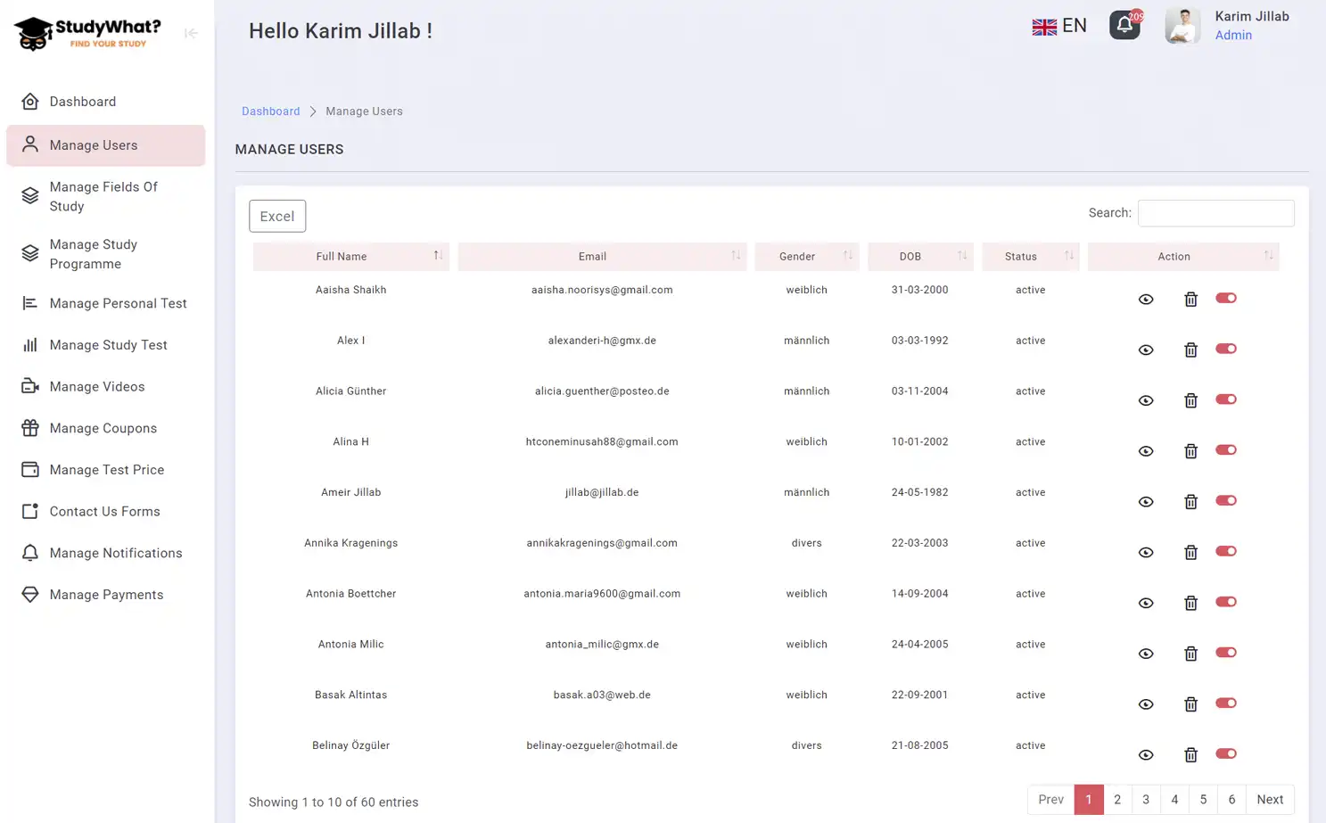Switch off Belinay Özgüler's status toggle
Screen dimensions: 1326x823
tap(1225, 754)
